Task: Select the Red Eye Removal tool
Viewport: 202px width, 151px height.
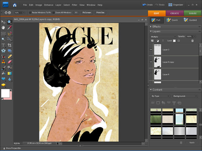Action: [x=3, y=56]
